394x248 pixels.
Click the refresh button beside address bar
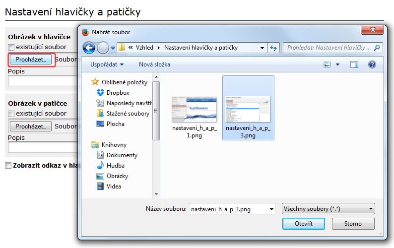[x=273, y=48]
